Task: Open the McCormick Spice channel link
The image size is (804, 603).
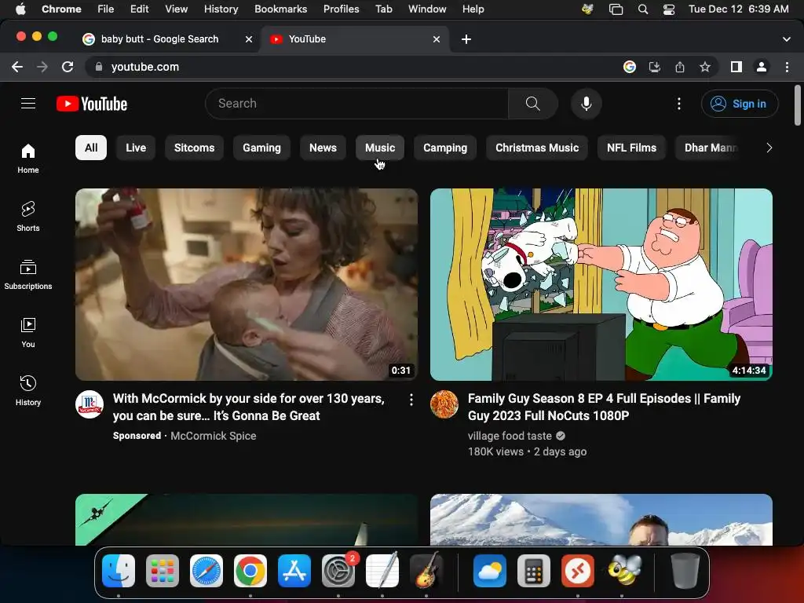Action: 214,436
